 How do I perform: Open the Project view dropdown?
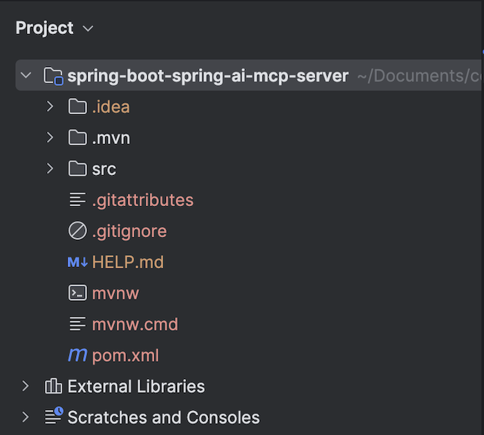pos(88,29)
